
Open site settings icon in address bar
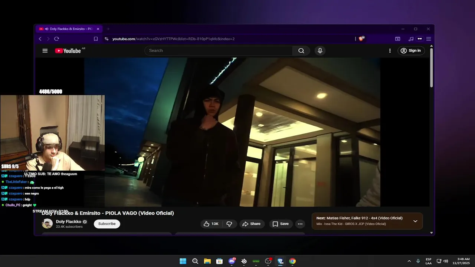click(107, 39)
